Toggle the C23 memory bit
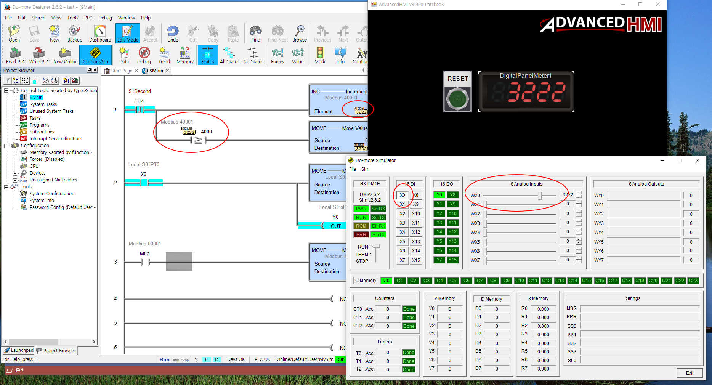Image resolution: width=712 pixels, height=385 pixels. pyautogui.click(x=693, y=281)
